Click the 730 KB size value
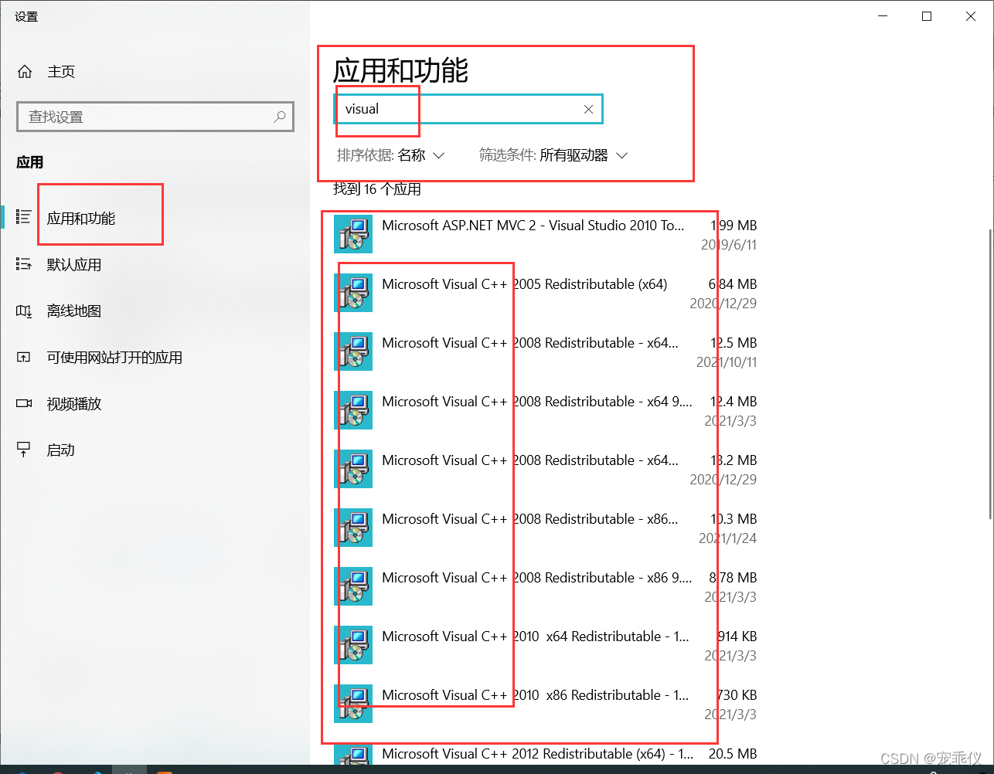Screen dimensions: 994x774 [x=737, y=695]
